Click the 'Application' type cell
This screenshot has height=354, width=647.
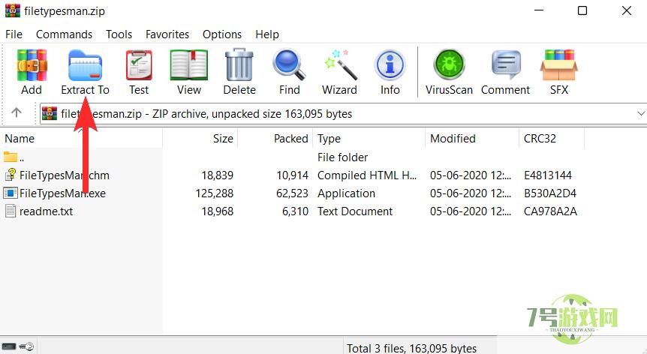[x=346, y=193]
